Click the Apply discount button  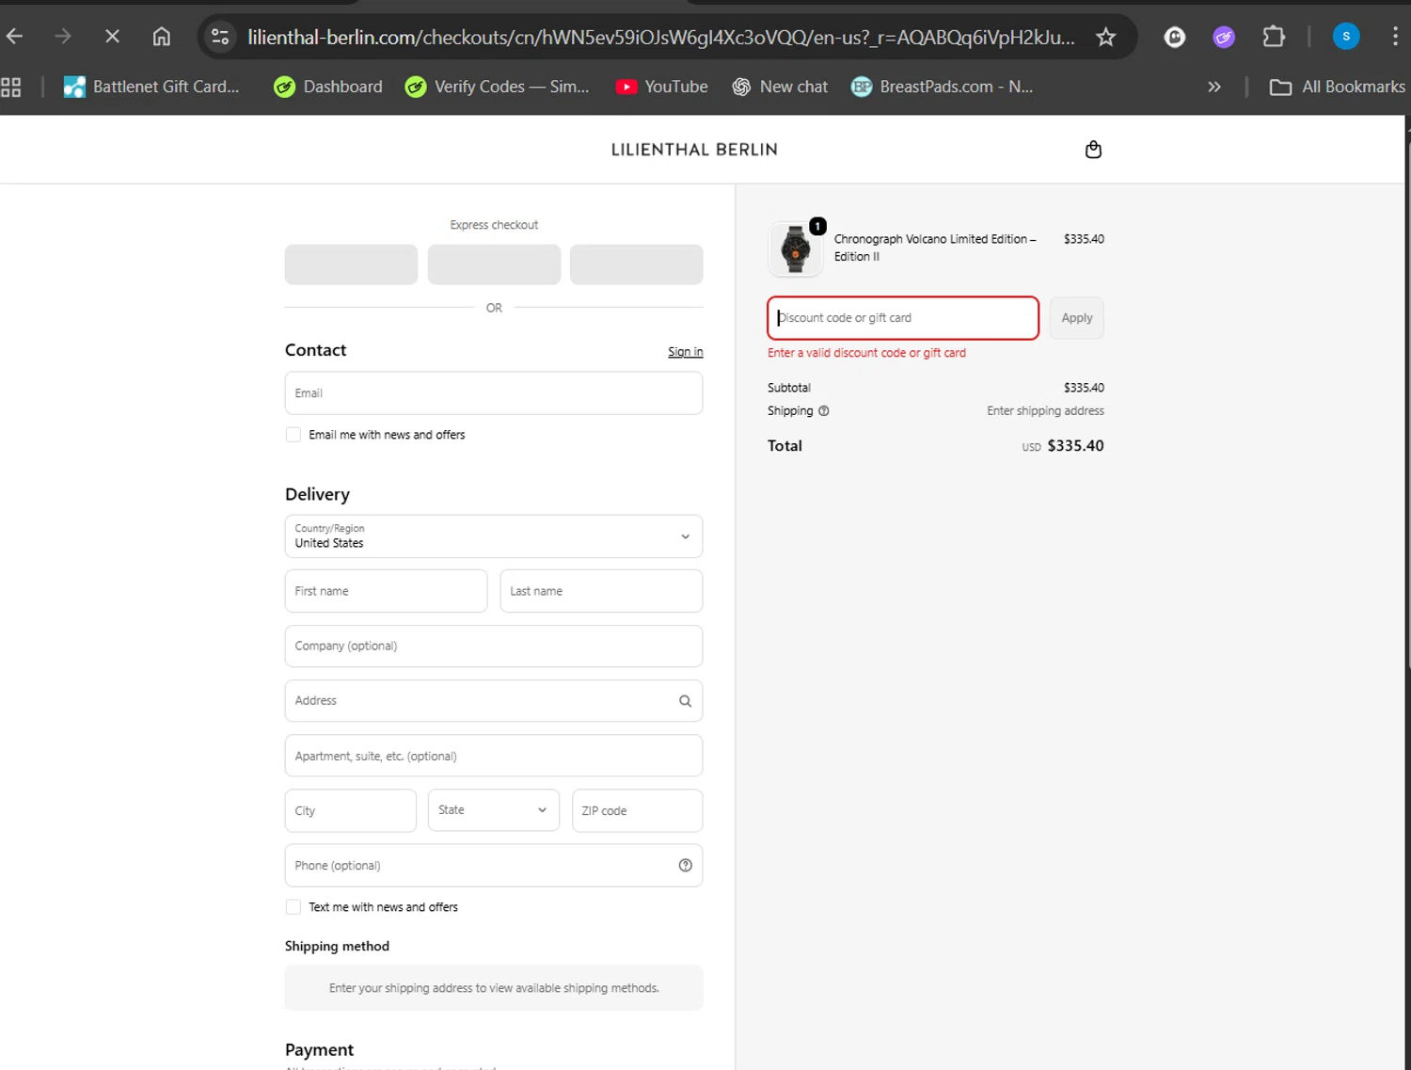coord(1077,318)
